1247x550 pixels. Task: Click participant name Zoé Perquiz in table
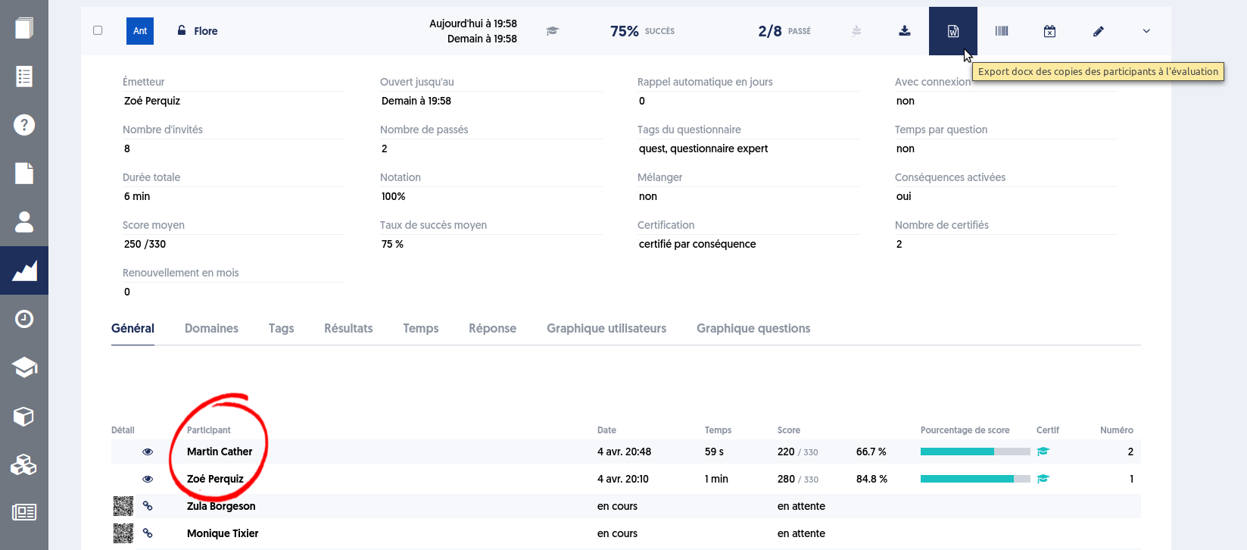215,479
